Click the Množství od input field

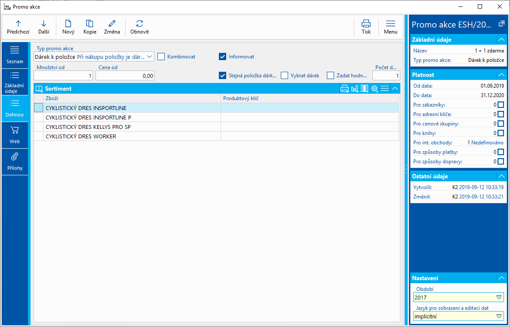tap(63, 76)
